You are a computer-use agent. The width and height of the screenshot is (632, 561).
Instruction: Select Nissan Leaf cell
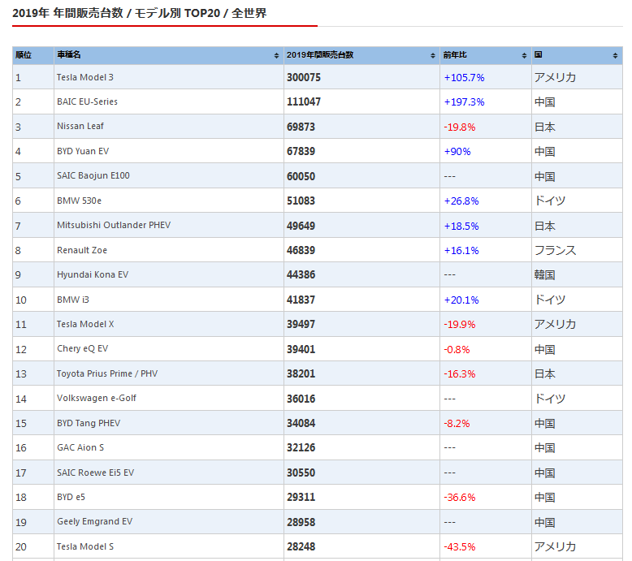click(169, 127)
